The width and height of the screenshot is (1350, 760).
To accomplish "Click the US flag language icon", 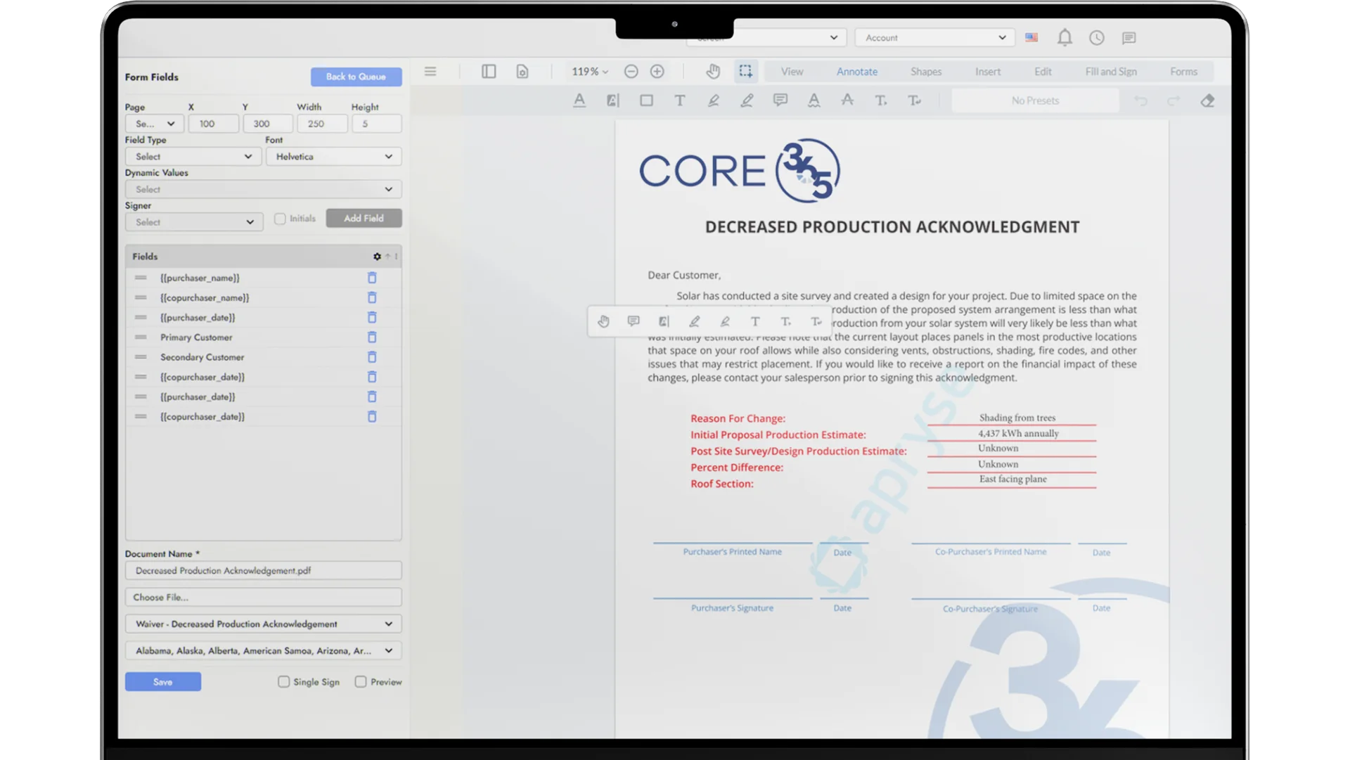I will coord(1031,38).
